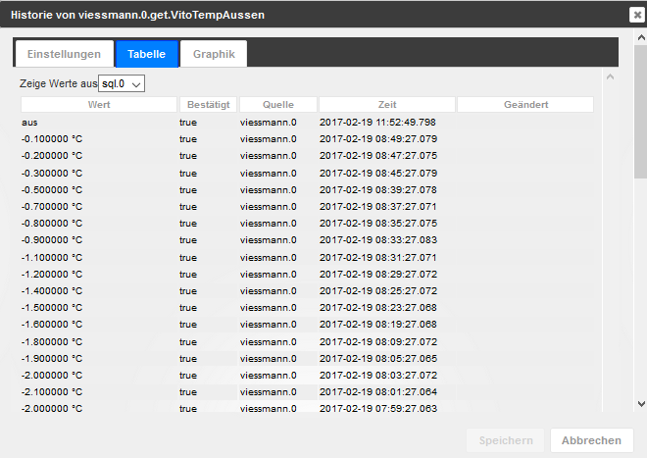Select the -1.600000 °C value
Screen dimensions: 647x458
pyautogui.click(x=52, y=325)
